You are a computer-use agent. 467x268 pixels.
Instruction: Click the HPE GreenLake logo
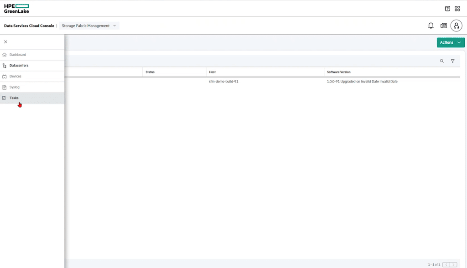(16, 9)
